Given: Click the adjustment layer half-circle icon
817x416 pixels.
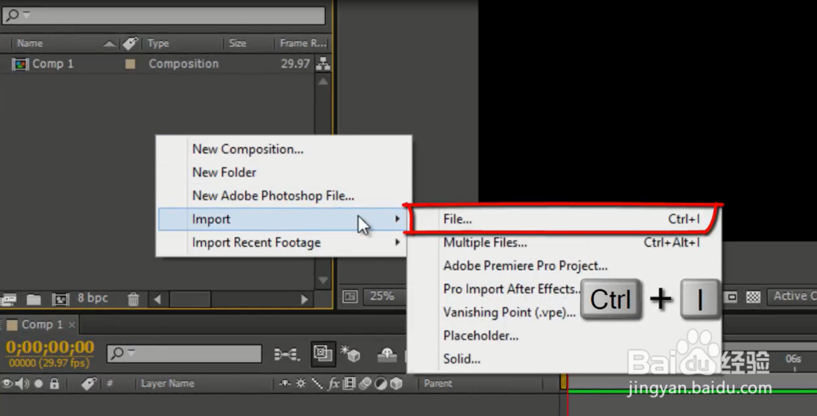Looking at the screenshot, I should click(381, 383).
